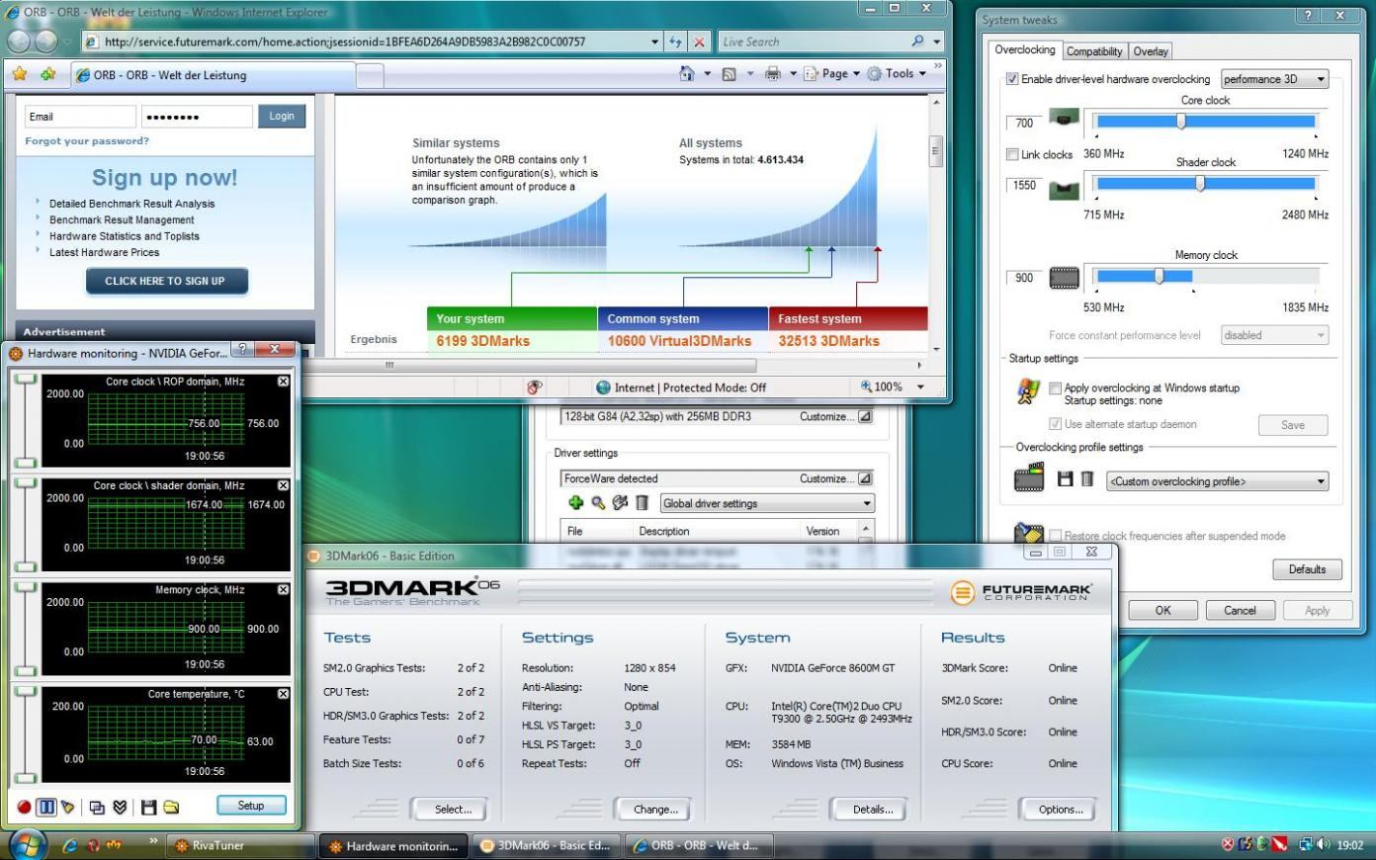Screen dimensions: 1376x860
Task: Click Setup button in Hardware monitoring
Action: coord(251,806)
